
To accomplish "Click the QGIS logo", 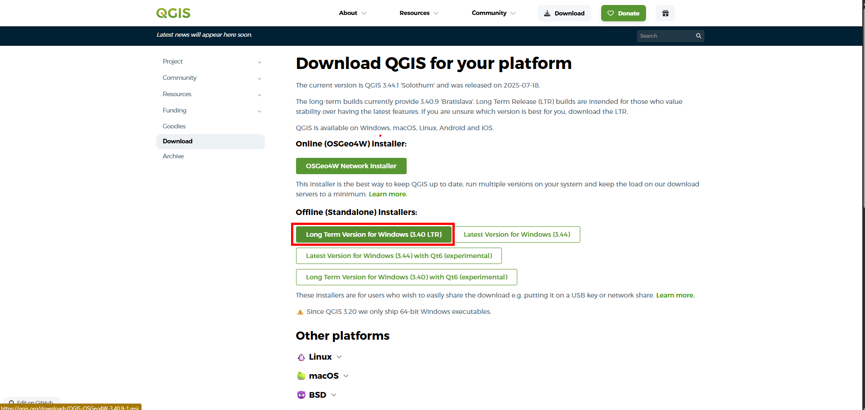I will (x=173, y=13).
